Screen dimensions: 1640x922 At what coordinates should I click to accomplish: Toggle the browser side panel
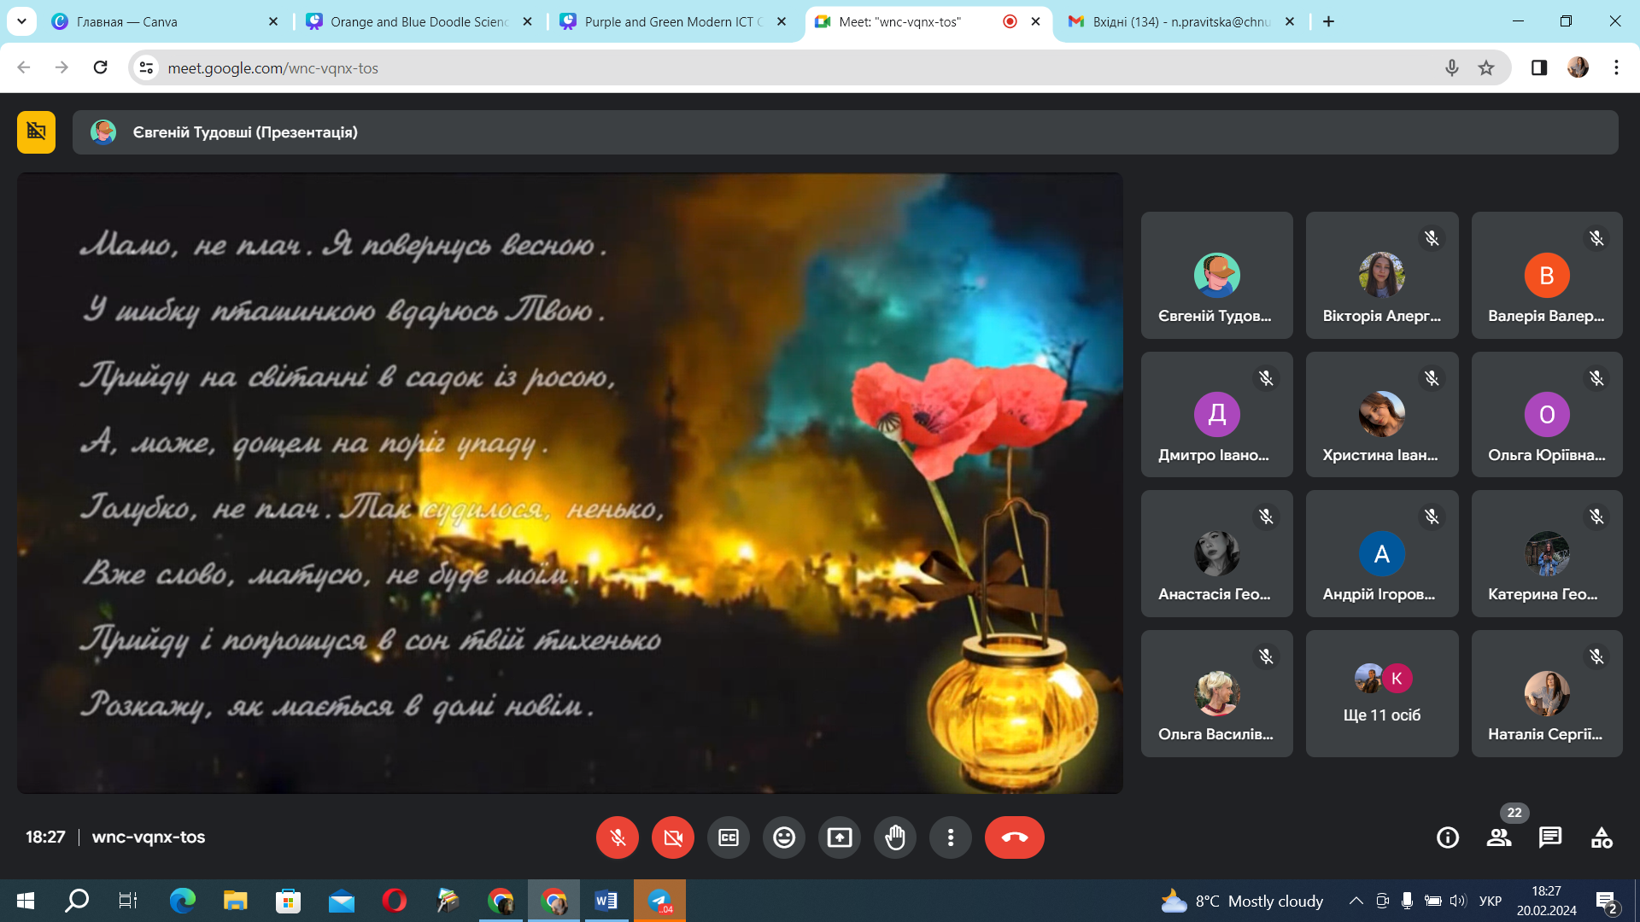1539,67
